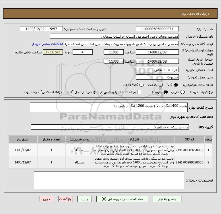Viewport: 221px width, 214px height.
Task: Click quantity cell in row 2
Action: (x=51, y=162)
